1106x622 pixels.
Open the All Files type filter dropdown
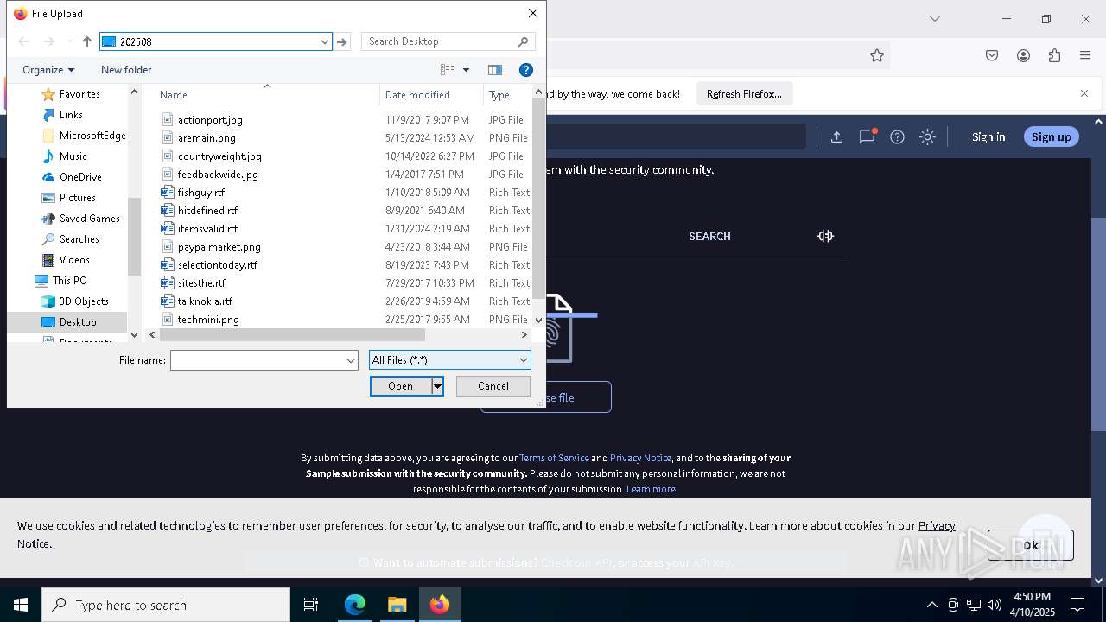click(x=449, y=360)
